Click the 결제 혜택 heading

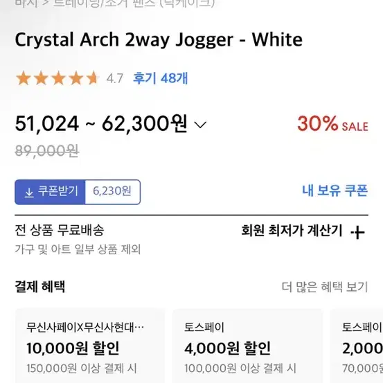click(40, 287)
